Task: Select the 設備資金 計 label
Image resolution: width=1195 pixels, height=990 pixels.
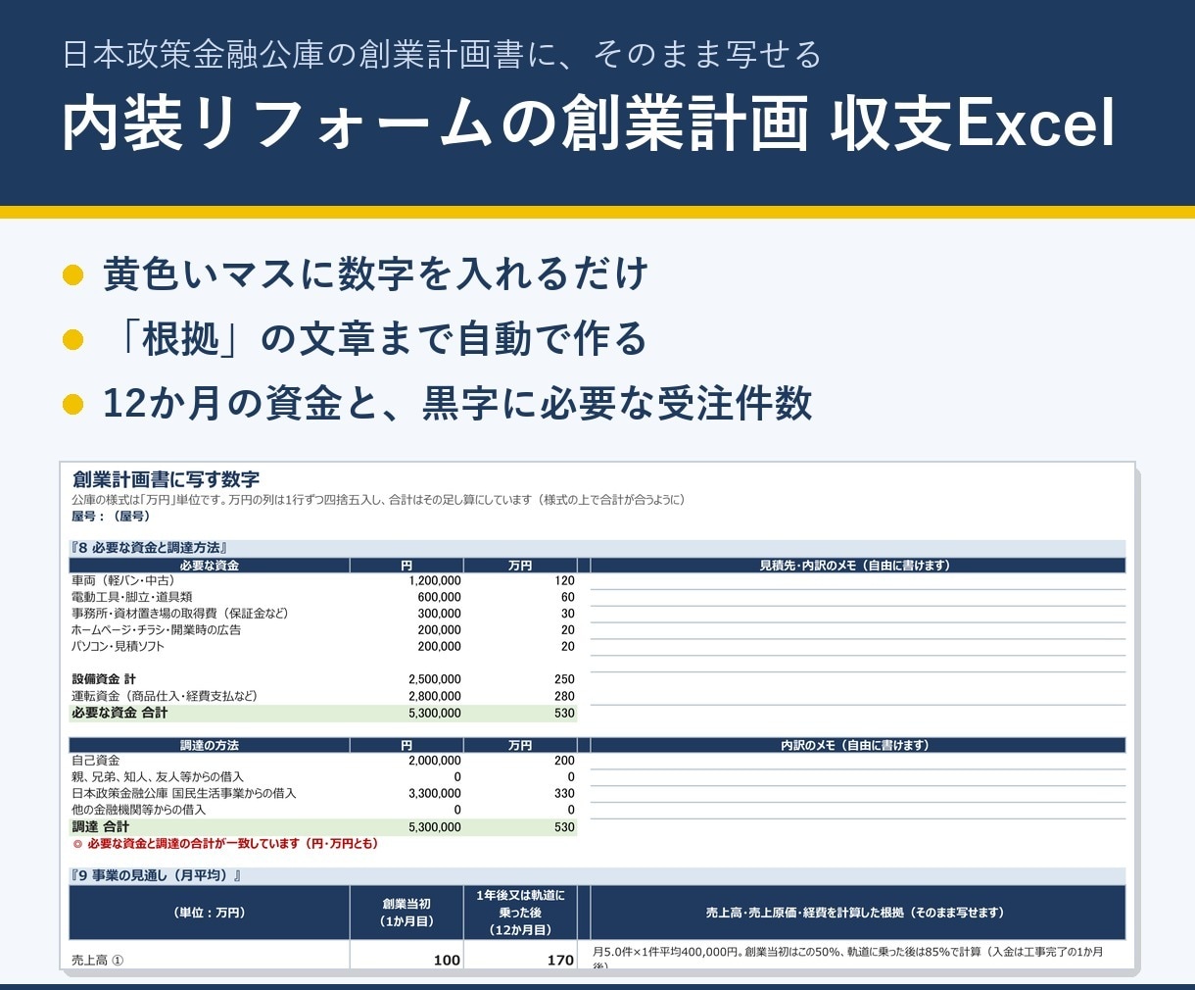Action: 104,679
